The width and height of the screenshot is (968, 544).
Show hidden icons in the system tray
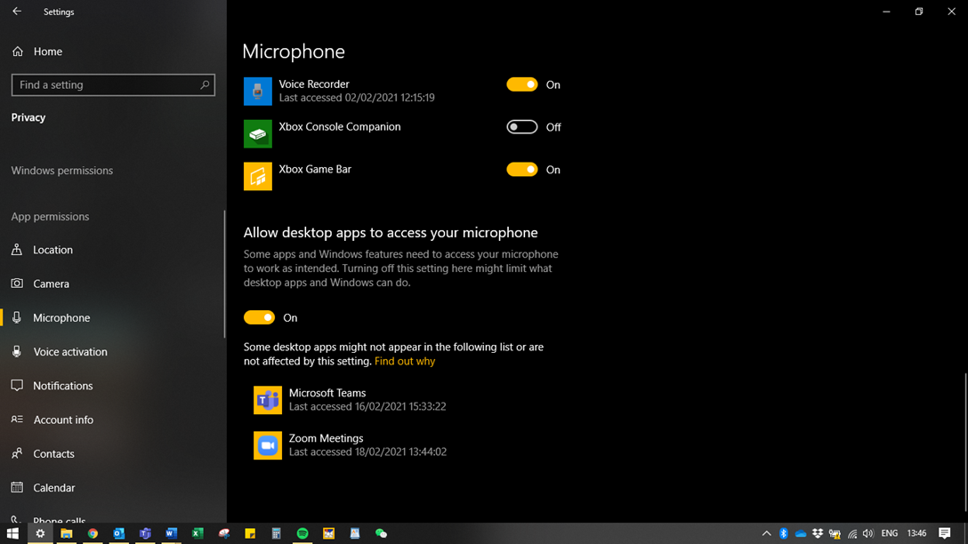coord(766,533)
